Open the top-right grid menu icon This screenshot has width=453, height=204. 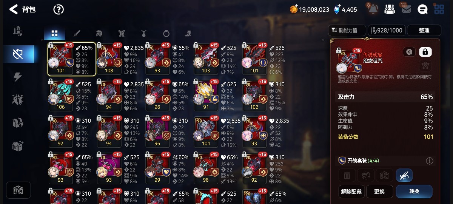pos(439,9)
